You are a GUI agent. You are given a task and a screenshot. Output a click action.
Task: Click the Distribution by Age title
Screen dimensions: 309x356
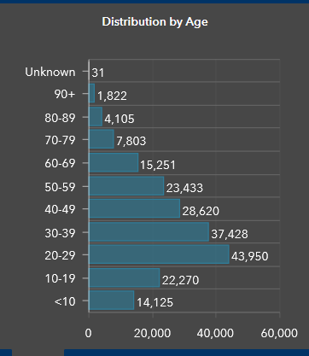point(155,22)
